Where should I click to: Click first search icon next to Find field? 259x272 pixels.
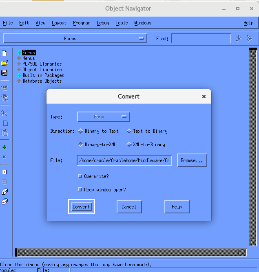(239, 38)
